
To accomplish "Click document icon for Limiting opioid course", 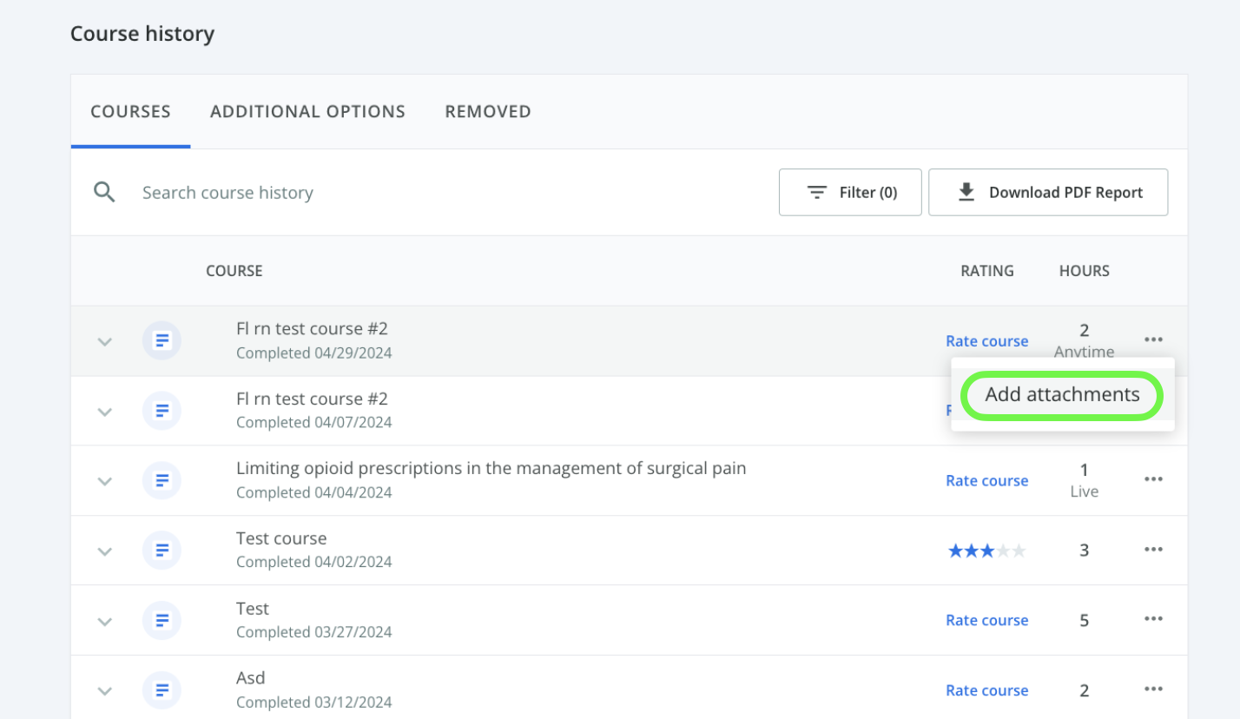I will click(162, 480).
